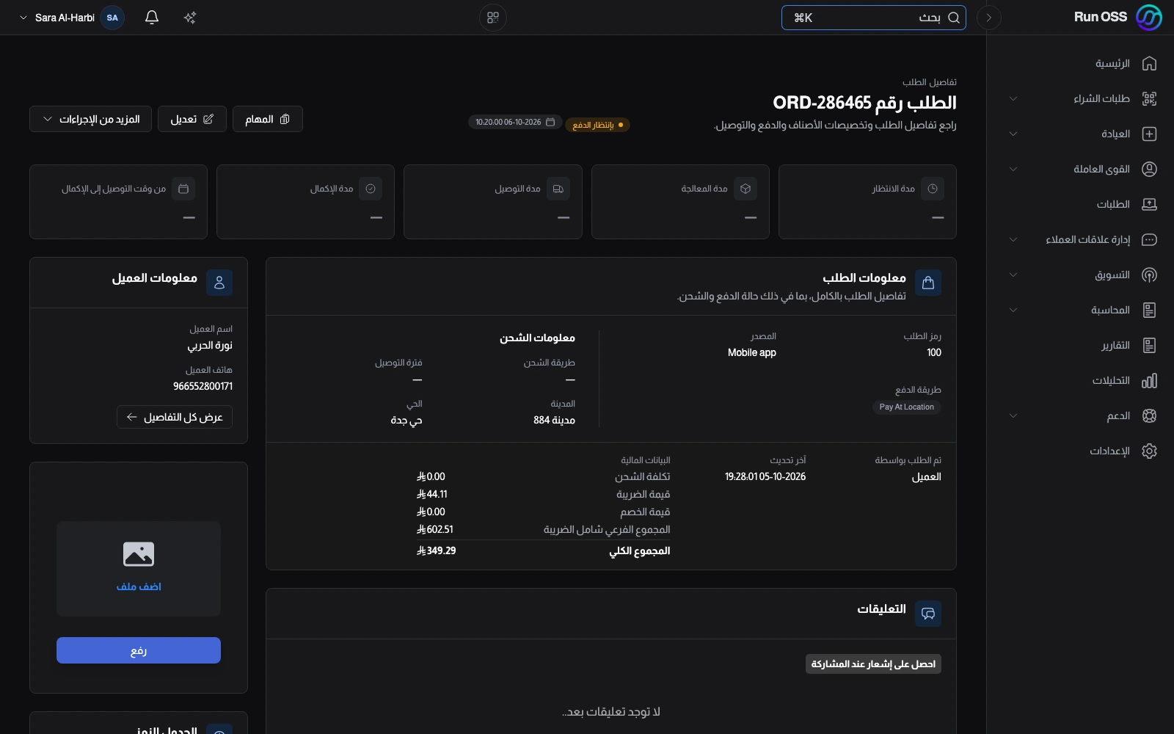The width and height of the screenshot is (1174, 734).
Task: Click the AI sparkles icon
Action: (x=190, y=18)
